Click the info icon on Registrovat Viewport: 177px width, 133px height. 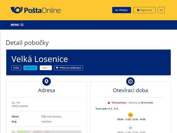pyautogui.click(x=138, y=10)
